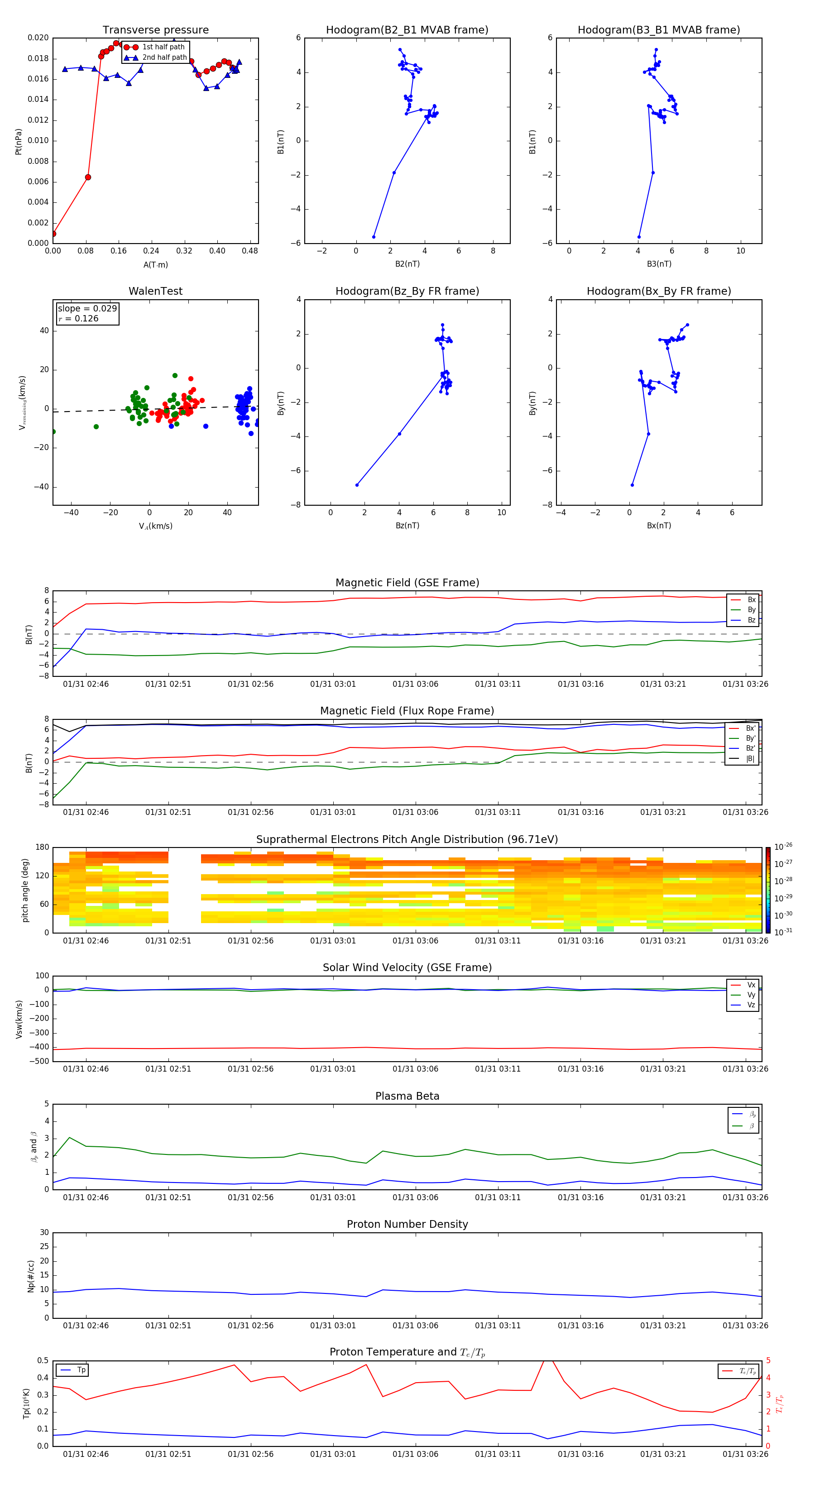The height and width of the screenshot is (1494, 815).
Task: Click '01/31 02:46' tick under GSE magnetic field
Action: (x=86, y=685)
